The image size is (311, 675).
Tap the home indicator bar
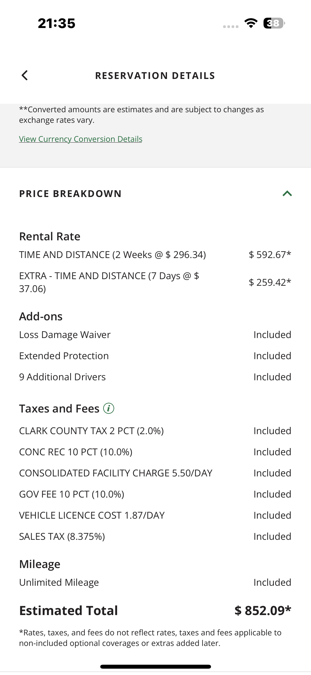[x=155, y=667]
